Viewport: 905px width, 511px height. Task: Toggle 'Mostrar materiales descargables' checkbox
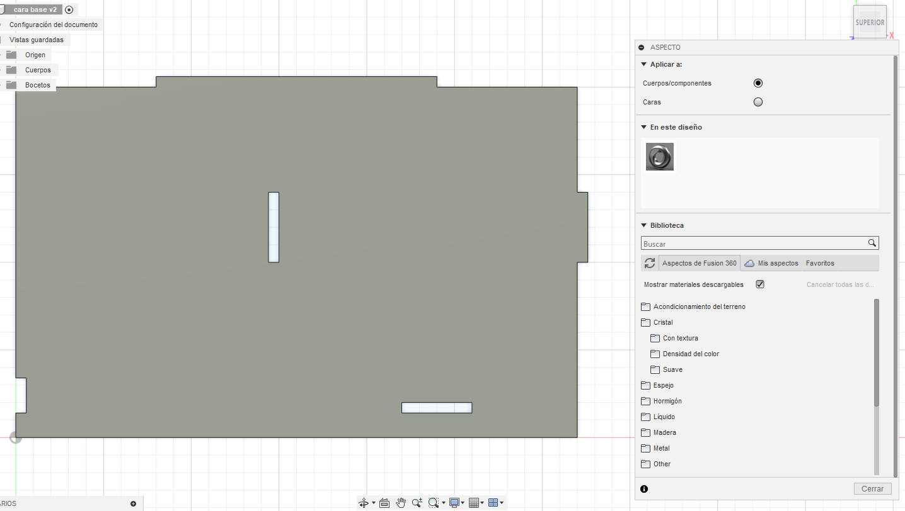pyautogui.click(x=760, y=284)
